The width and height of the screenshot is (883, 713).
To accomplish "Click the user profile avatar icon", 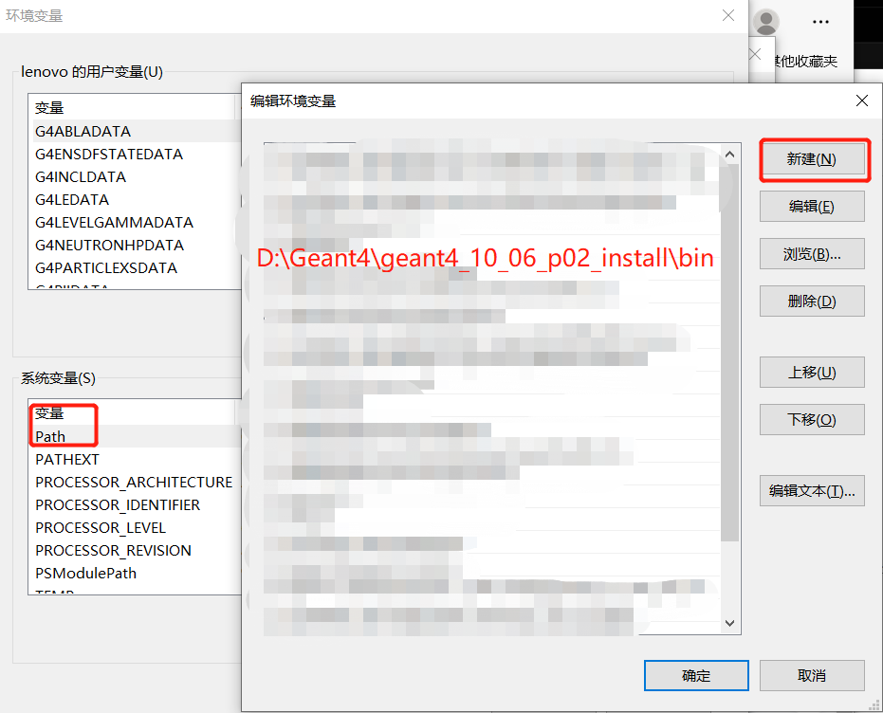I will click(x=764, y=22).
